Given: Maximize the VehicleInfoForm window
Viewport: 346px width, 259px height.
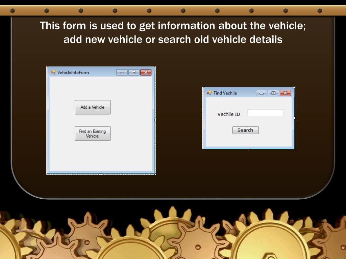Looking at the screenshot, I should (x=134, y=73).
